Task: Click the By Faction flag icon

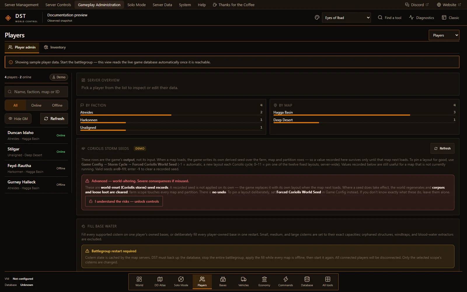Action: 82,105
